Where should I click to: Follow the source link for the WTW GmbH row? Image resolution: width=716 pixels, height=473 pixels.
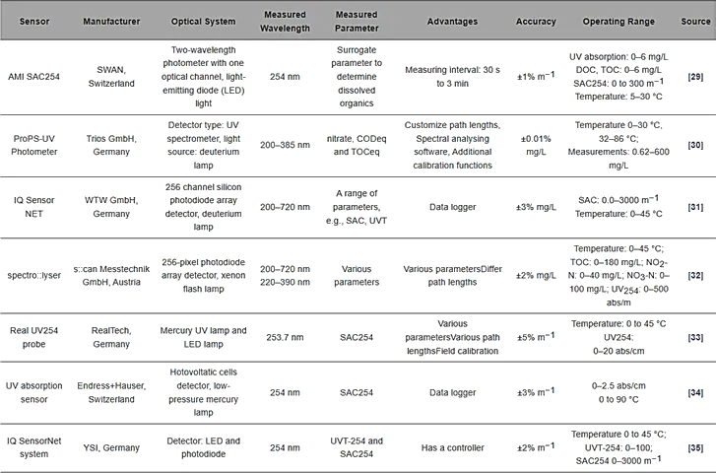click(694, 207)
